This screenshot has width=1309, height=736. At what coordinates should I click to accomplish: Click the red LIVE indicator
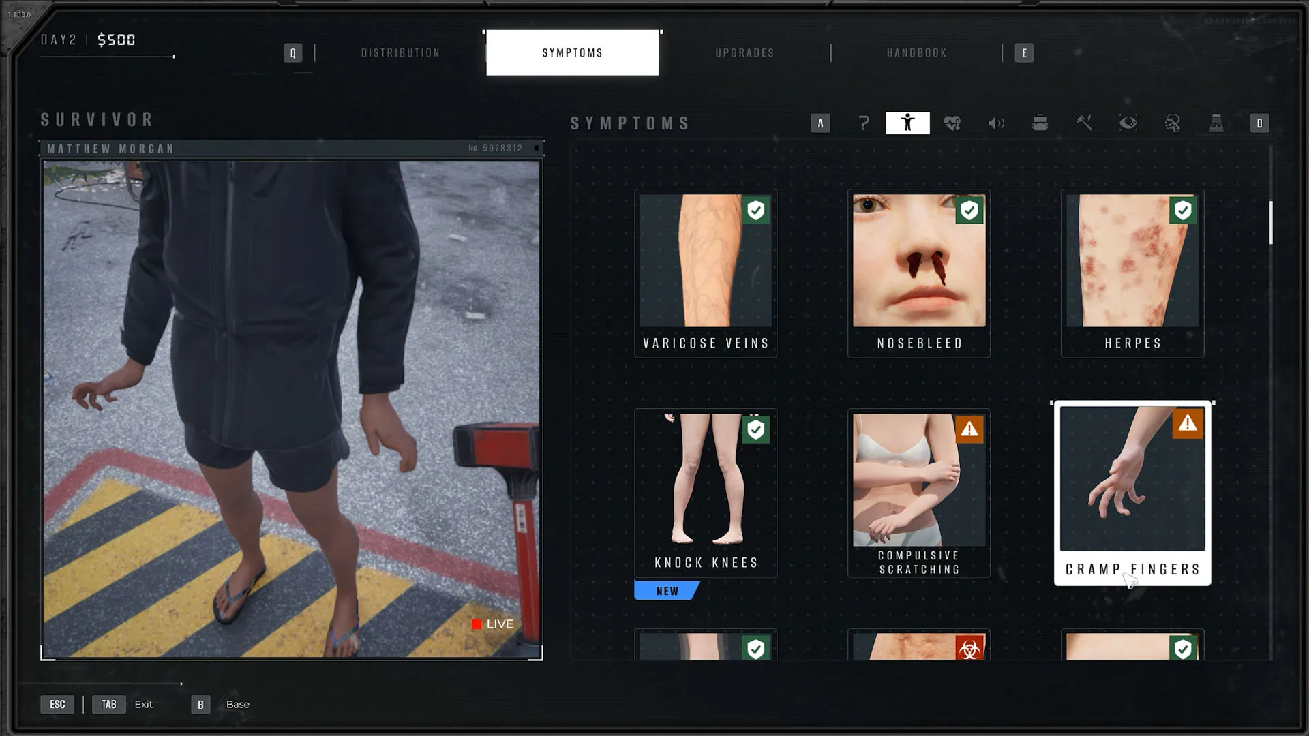tap(492, 624)
